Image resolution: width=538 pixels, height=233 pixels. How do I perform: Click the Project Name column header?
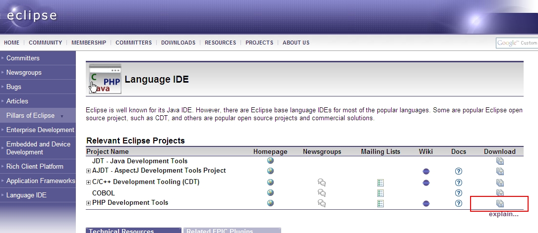(x=108, y=151)
